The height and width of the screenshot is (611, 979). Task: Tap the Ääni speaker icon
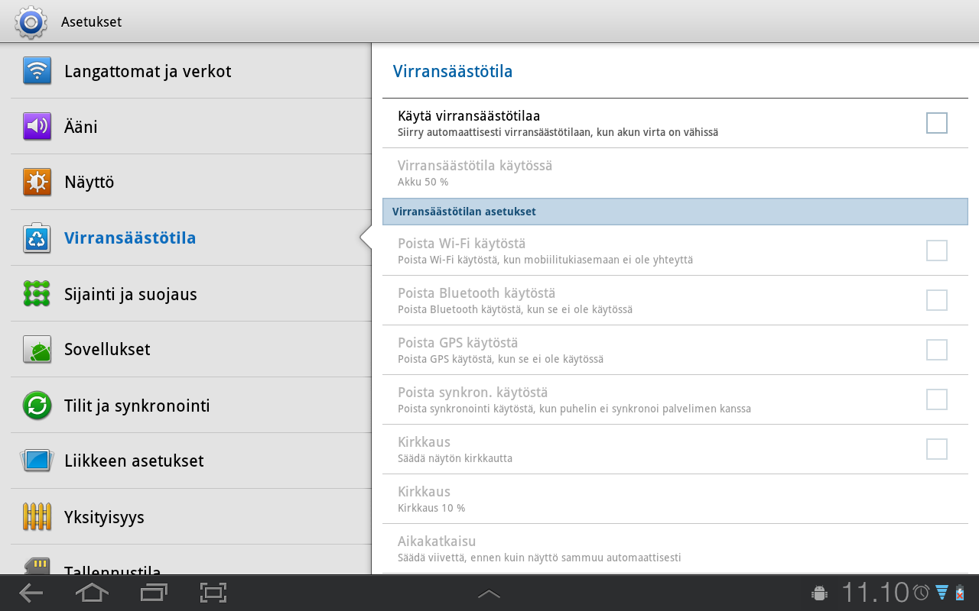tap(37, 127)
